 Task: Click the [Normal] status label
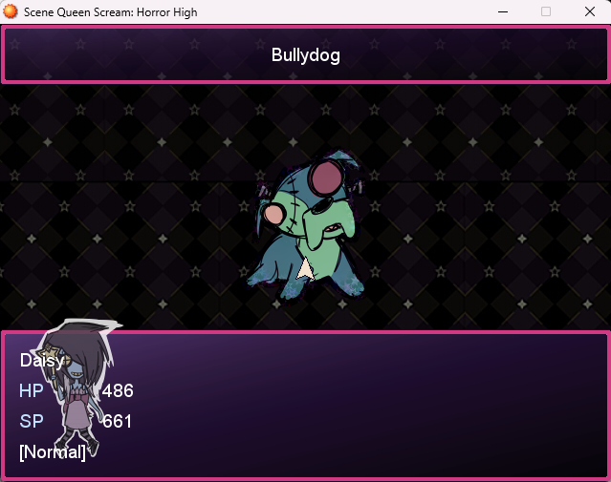pos(53,452)
